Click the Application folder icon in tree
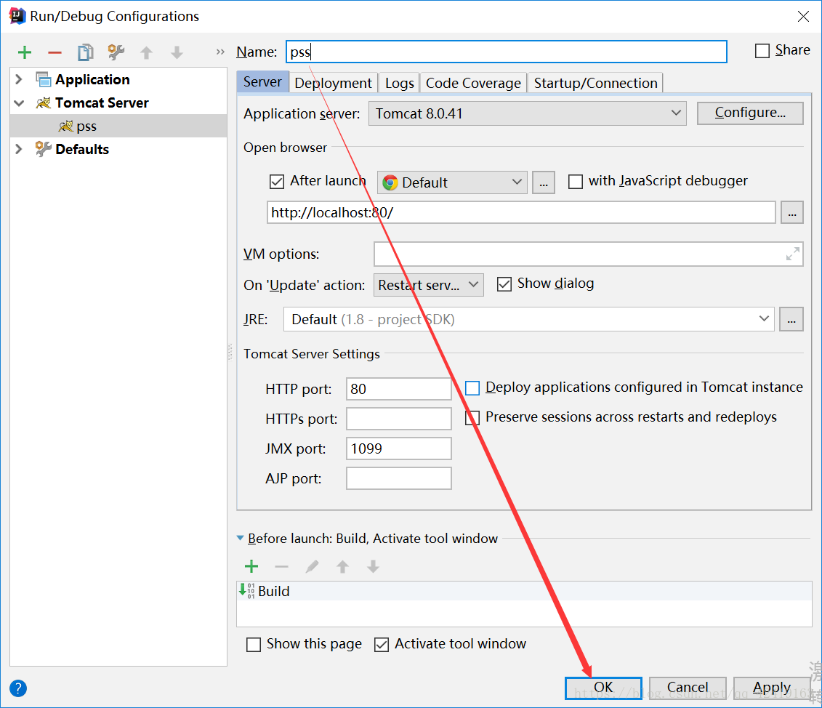 tap(43, 79)
